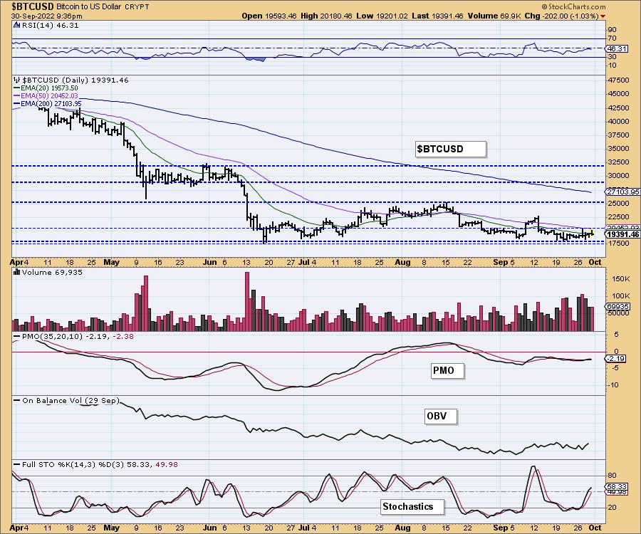641x534 pixels.
Task: Click the 80 stochastics axis label
Action: click(613, 476)
